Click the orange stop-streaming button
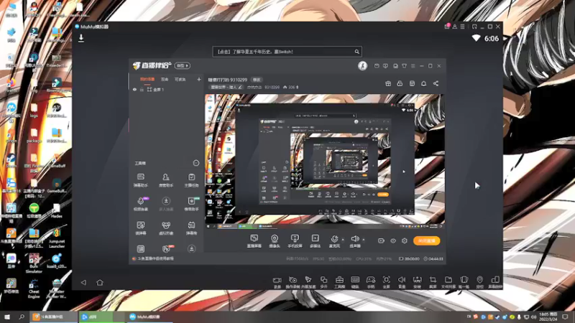 point(426,240)
